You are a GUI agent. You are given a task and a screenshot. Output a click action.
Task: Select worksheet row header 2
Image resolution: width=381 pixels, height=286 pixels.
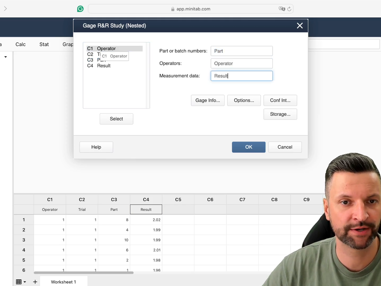pyautogui.click(x=24, y=230)
